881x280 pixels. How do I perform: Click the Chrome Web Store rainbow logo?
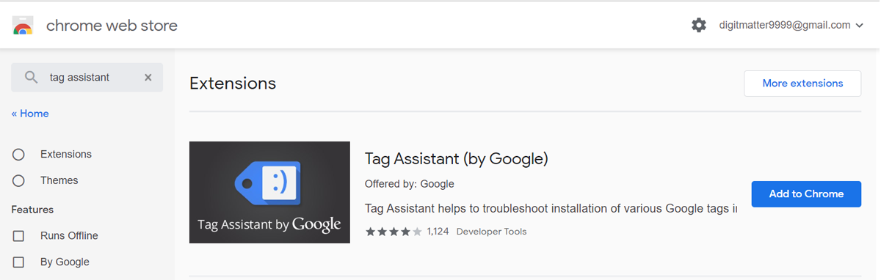(x=23, y=26)
